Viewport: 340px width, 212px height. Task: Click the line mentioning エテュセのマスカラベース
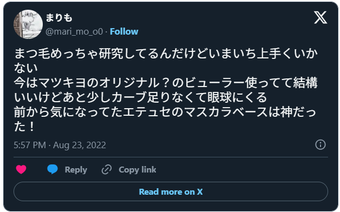165,112
